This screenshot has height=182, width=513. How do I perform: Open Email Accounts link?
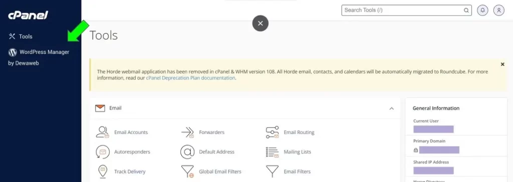click(131, 132)
